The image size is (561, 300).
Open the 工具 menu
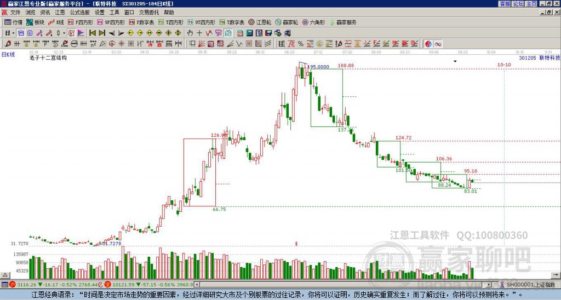click(x=115, y=13)
